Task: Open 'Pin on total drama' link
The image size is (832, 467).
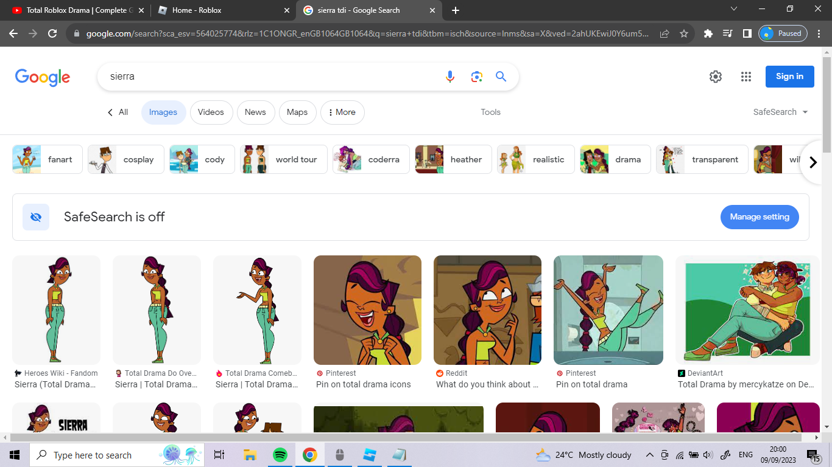Action: [x=591, y=384]
